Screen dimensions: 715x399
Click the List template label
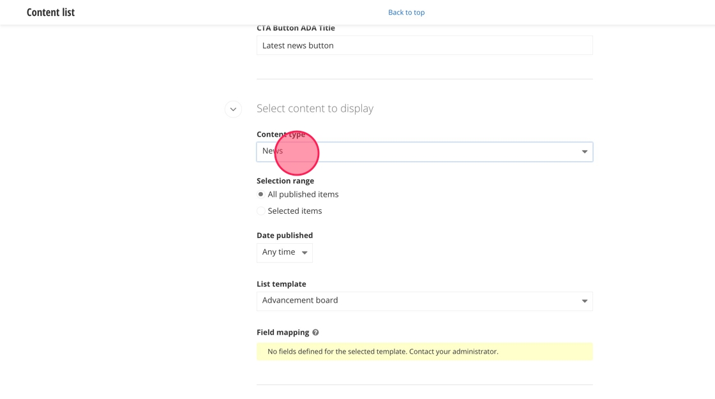click(x=281, y=284)
